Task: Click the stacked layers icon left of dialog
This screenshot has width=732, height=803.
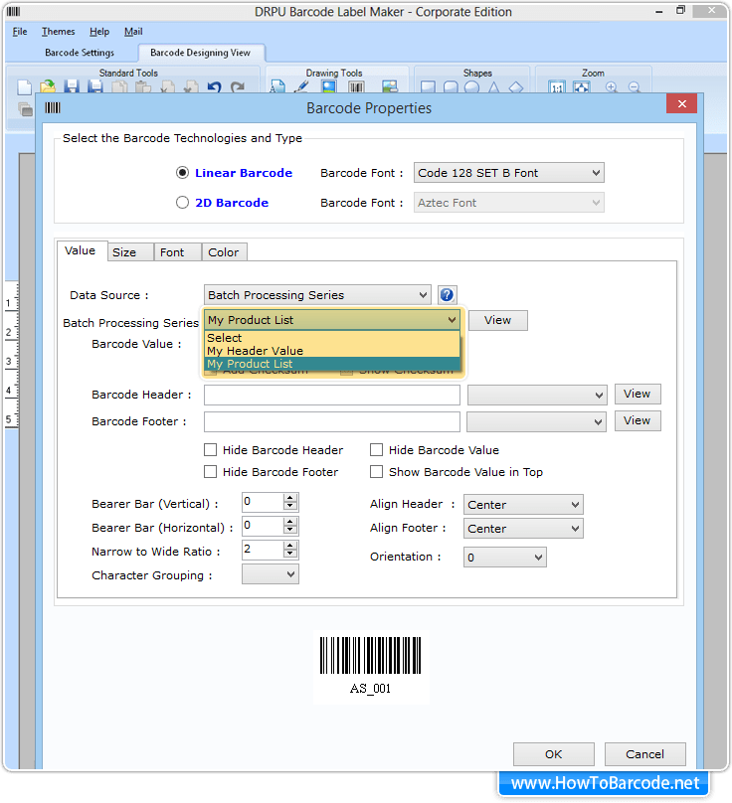Action: (x=25, y=109)
